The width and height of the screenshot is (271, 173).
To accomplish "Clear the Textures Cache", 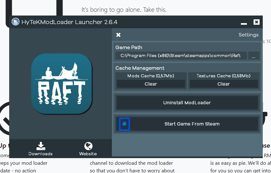I will coord(224,84).
